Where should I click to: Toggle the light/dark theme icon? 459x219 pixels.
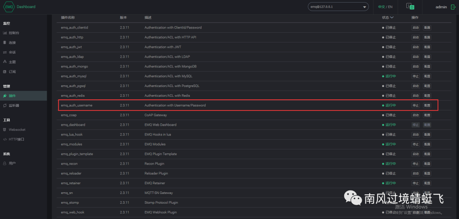(410, 6)
